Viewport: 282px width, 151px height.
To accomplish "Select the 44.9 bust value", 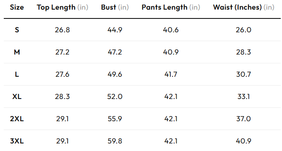I will [x=115, y=30].
